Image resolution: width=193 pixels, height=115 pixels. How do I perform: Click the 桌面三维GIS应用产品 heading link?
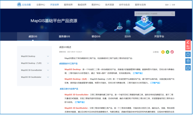pyautogui.click(x=69, y=89)
